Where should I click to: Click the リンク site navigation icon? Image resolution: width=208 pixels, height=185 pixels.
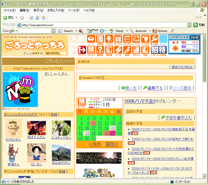pyautogui.click(x=118, y=50)
